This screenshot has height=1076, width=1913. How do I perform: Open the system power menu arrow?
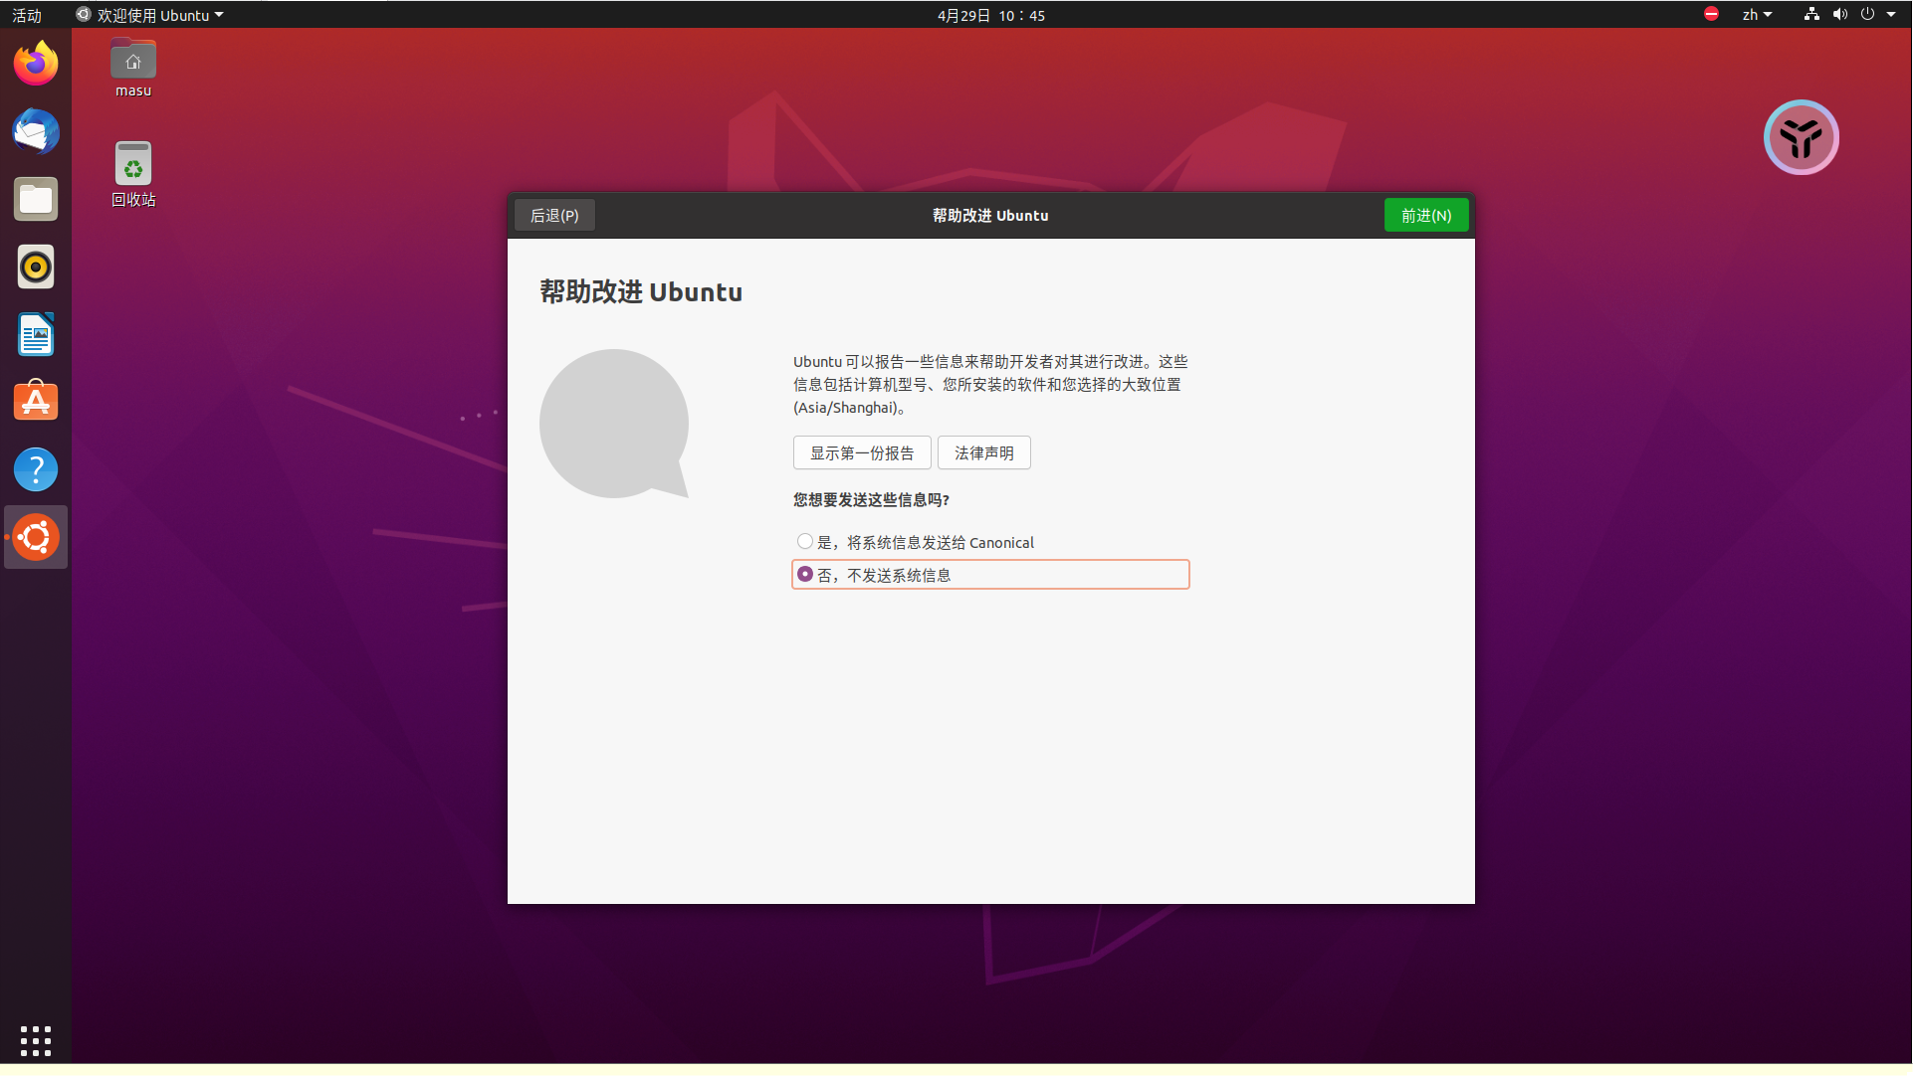coord(1890,15)
